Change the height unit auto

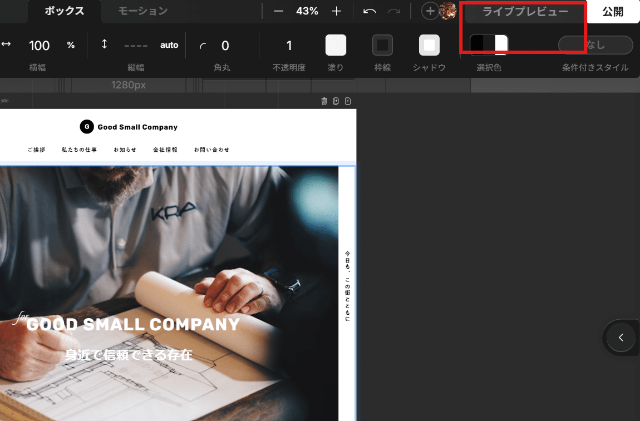point(169,45)
